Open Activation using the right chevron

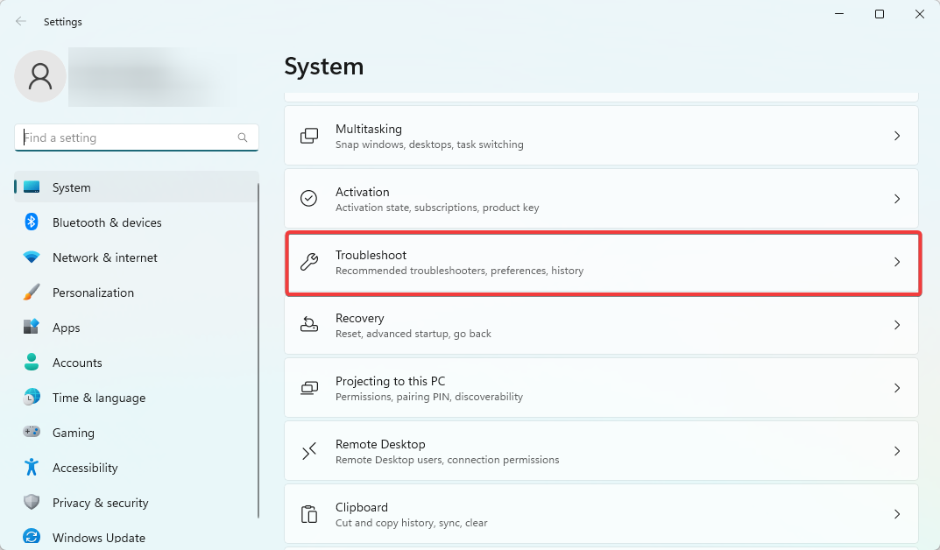(x=896, y=199)
